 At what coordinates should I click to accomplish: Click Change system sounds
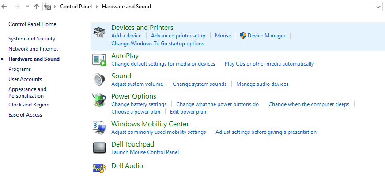point(200,84)
